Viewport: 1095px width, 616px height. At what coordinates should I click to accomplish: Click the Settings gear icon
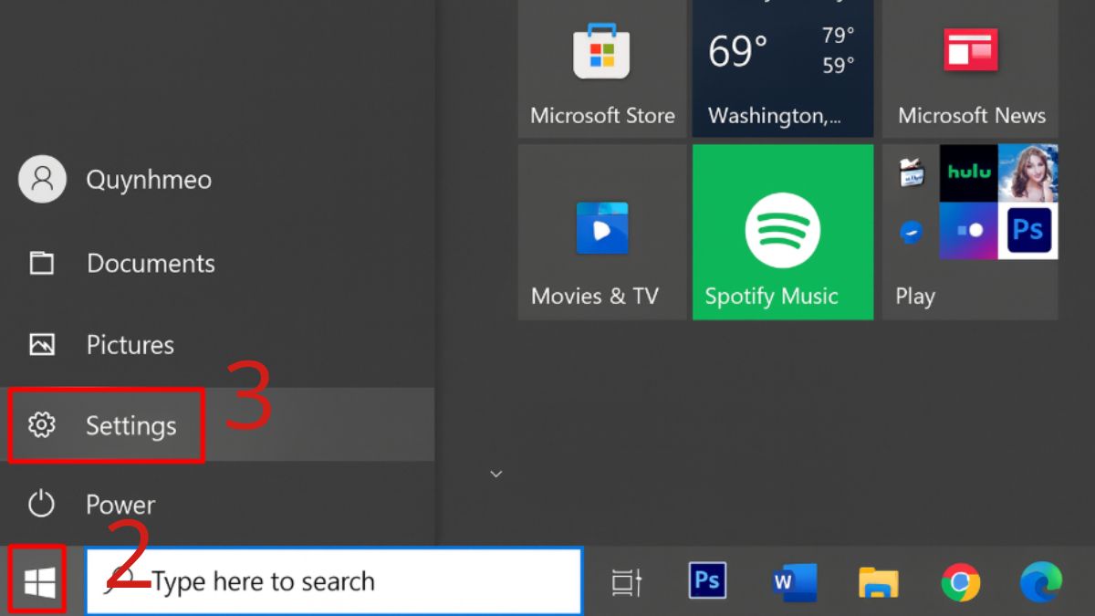coord(41,425)
